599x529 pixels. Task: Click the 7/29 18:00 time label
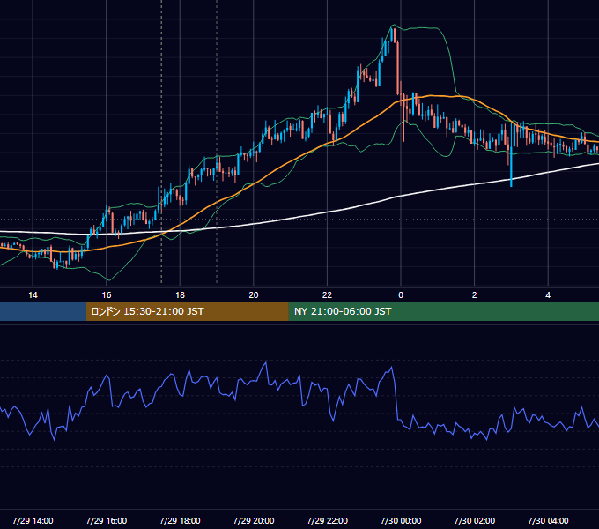pyautogui.click(x=180, y=520)
